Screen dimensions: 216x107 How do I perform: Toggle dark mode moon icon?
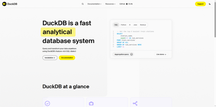pos(210,4)
